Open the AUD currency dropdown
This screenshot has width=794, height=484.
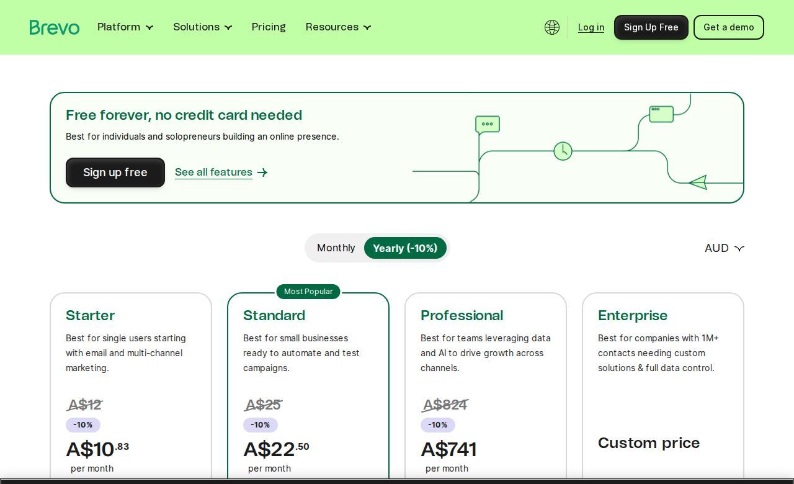click(x=725, y=248)
